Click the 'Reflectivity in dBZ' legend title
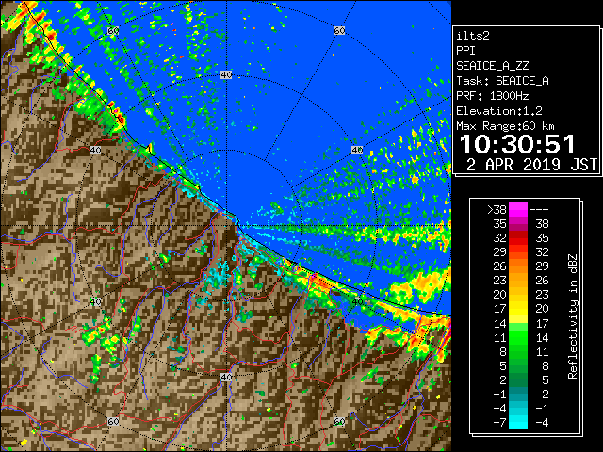The height and width of the screenshot is (452, 603). [x=573, y=316]
